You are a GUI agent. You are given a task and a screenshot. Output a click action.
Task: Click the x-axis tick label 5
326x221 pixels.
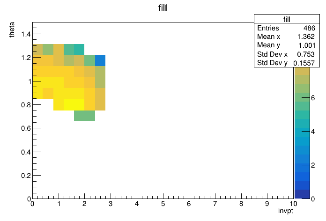click(x=163, y=204)
